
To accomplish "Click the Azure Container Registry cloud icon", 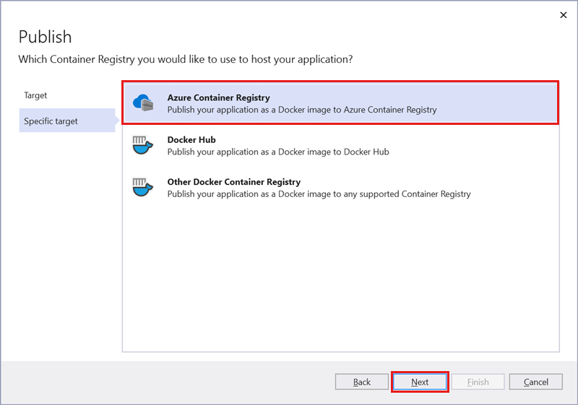I will click(x=143, y=103).
